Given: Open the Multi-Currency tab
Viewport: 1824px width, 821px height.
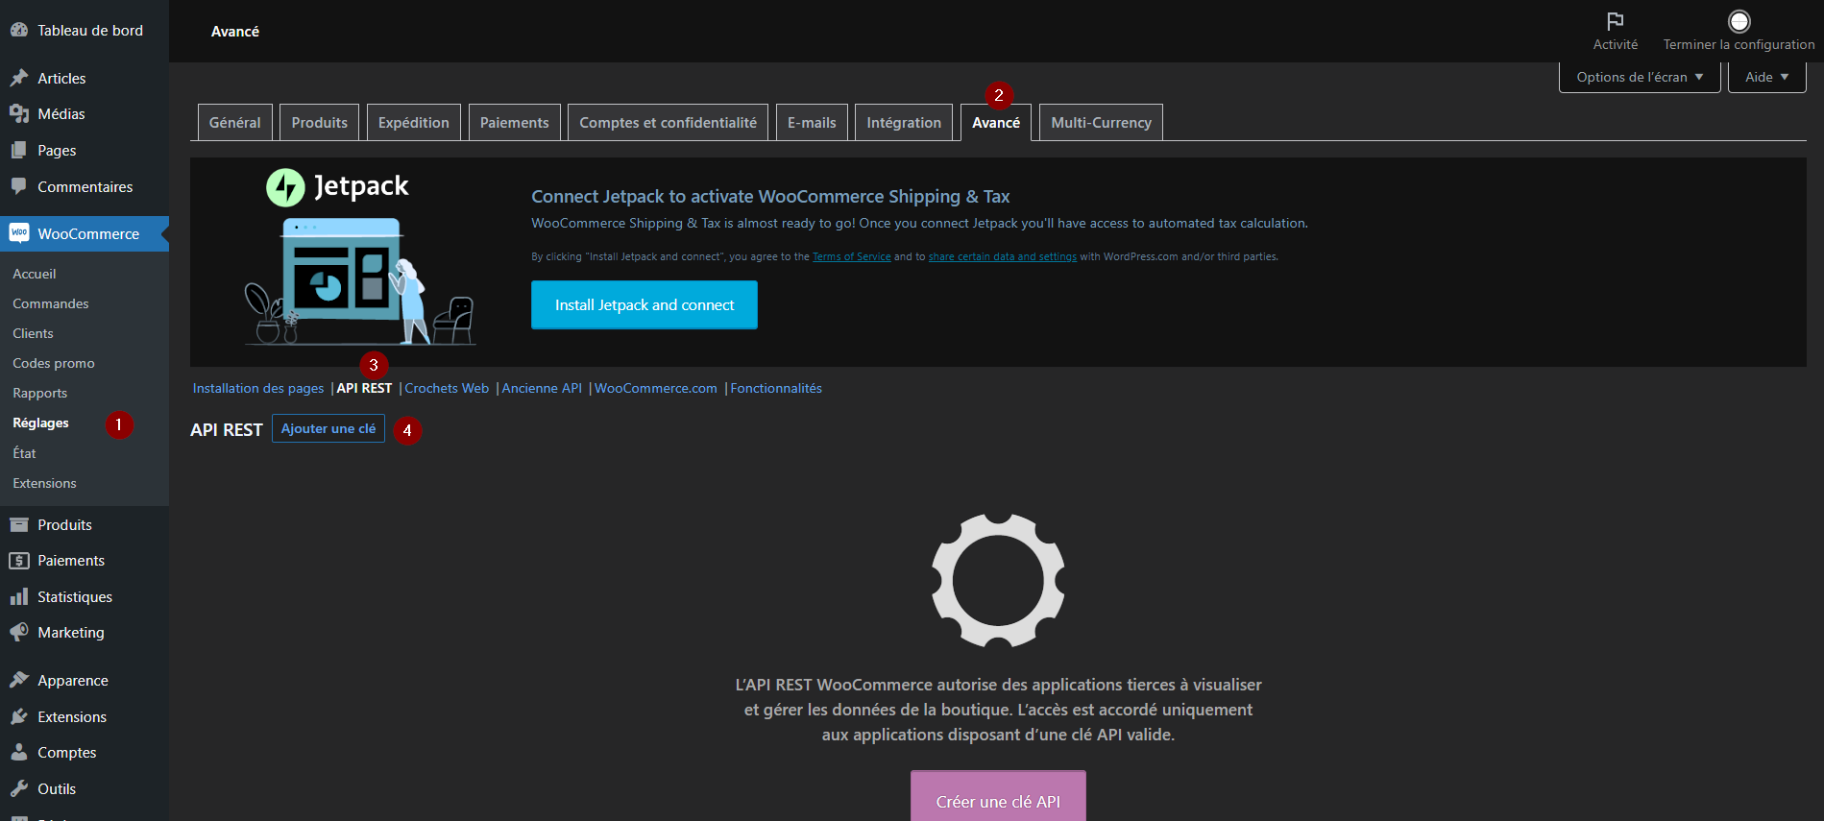Looking at the screenshot, I should point(1101,122).
